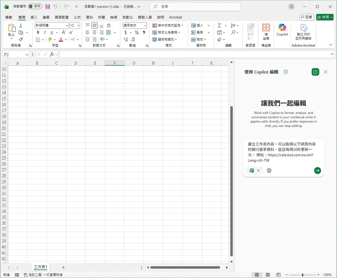The image size is (337, 278).
Task: Click the Share button
Action: [325, 17]
